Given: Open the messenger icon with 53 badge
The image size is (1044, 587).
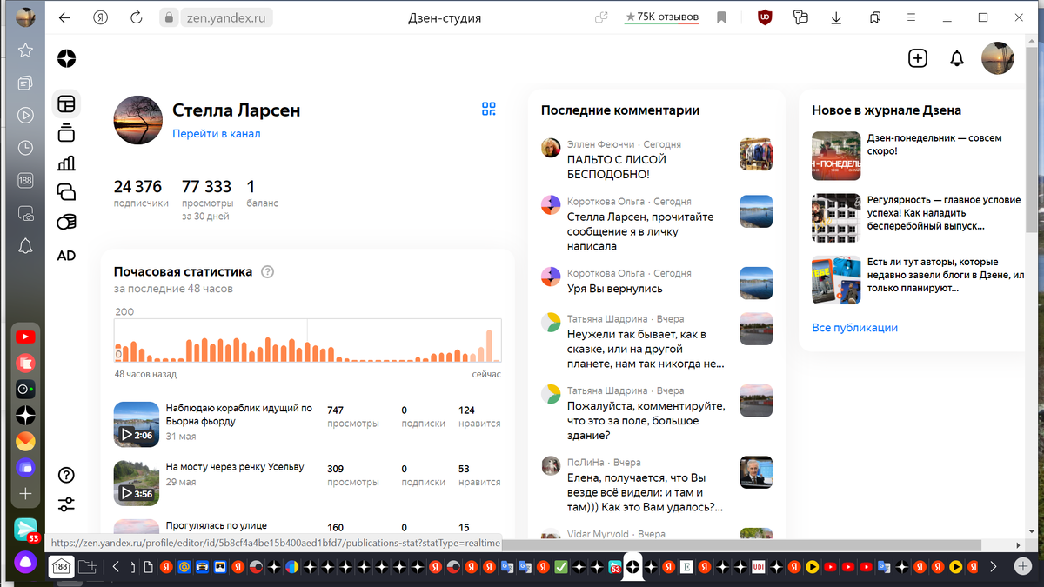Looking at the screenshot, I should click(x=26, y=529).
